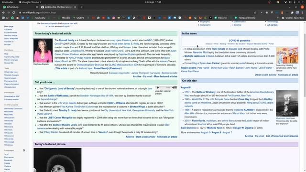Click the microphone icon in the top bar
This screenshot has width=306, height=172.
coord(295,2)
